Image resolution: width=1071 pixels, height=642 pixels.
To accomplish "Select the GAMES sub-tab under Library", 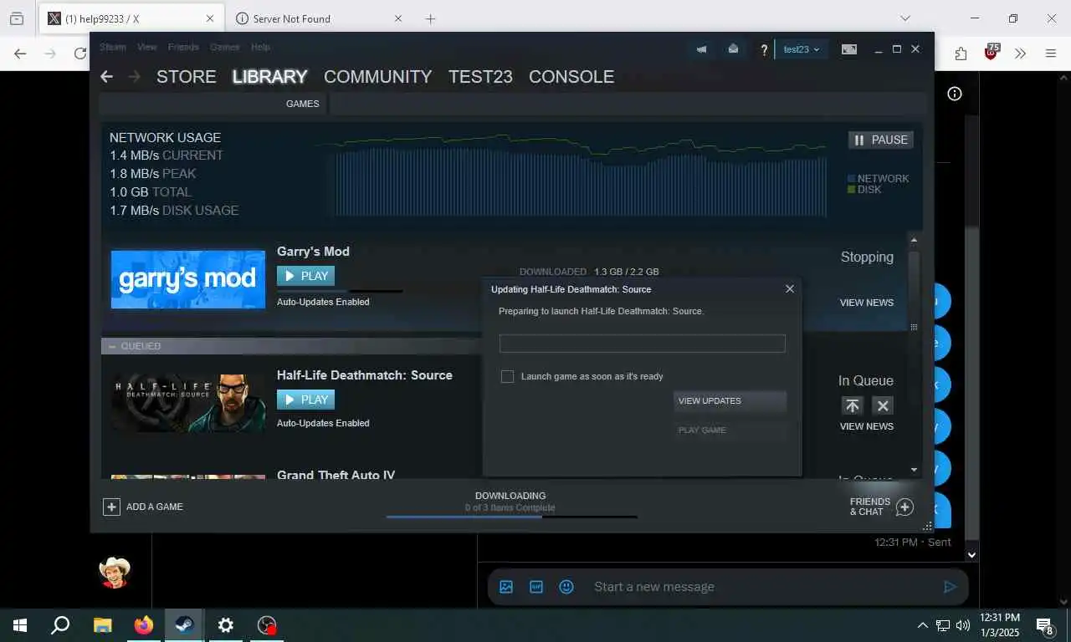I will point(302,104).
